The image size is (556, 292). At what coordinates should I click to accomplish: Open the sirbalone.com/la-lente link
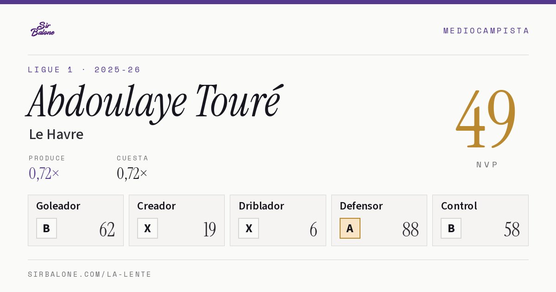(90, 274)
